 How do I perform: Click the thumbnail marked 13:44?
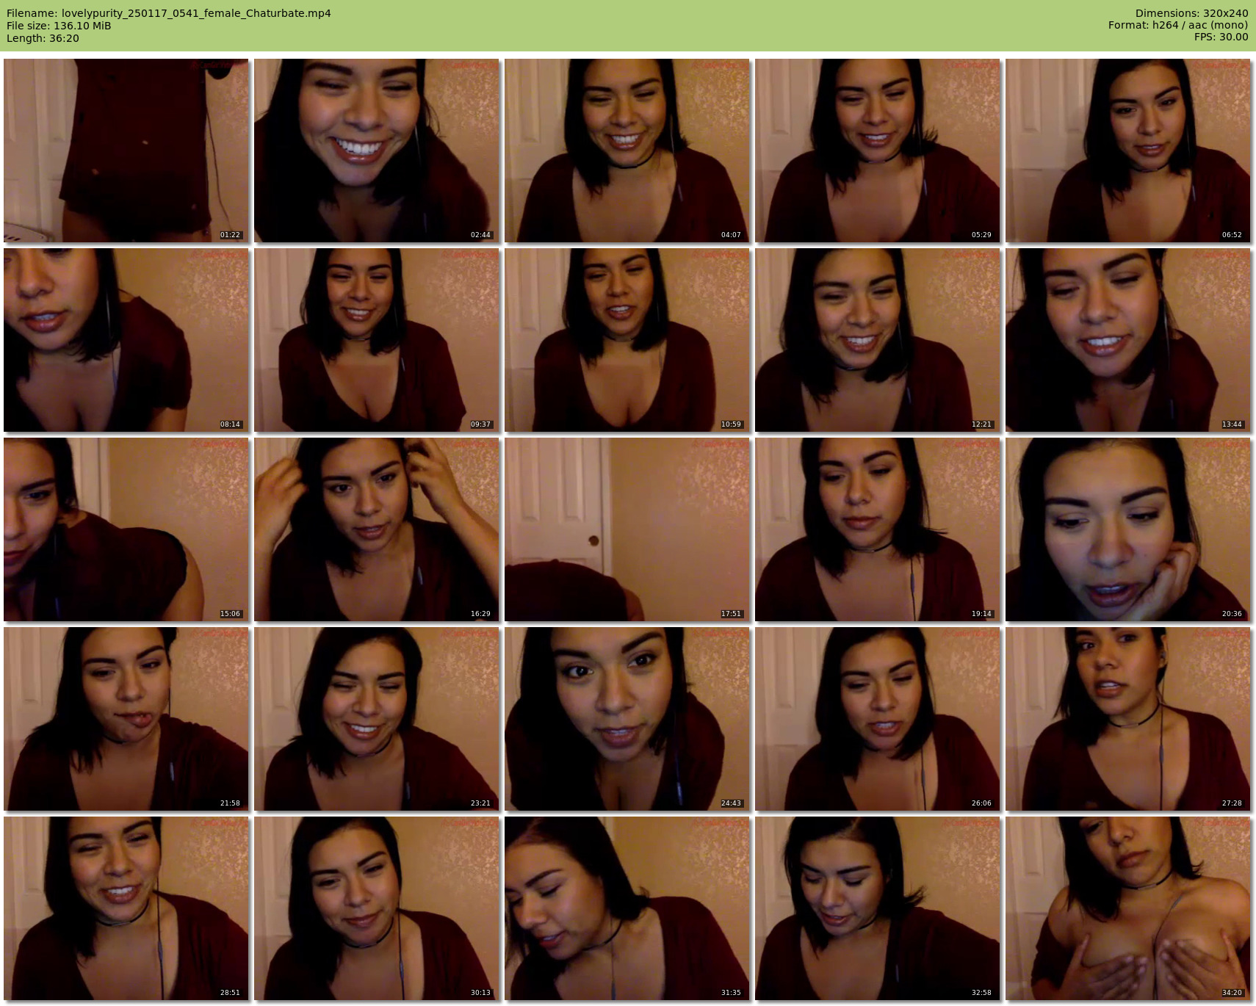click(x=1127, y=340)
